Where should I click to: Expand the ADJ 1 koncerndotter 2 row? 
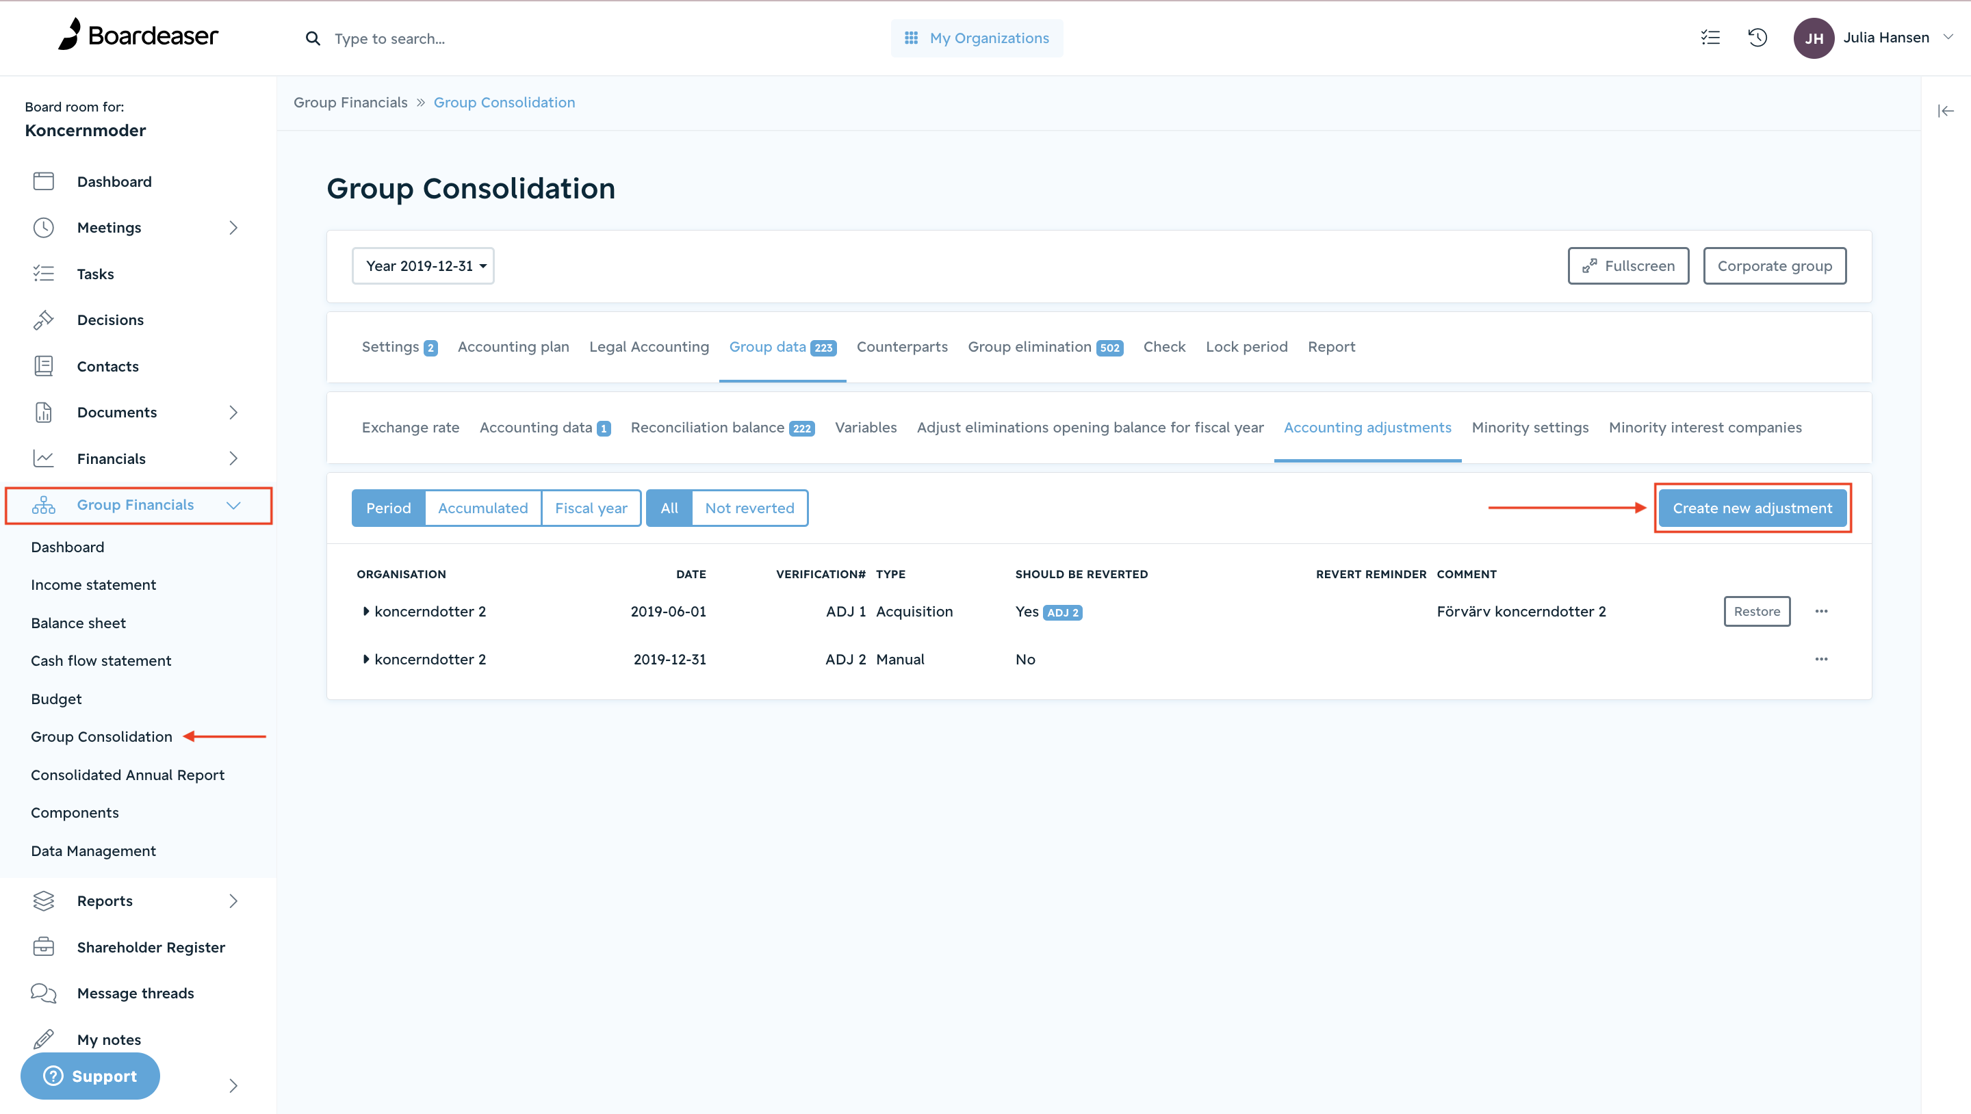point(365,611)
